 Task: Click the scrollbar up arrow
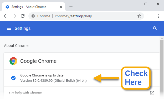click(162, 38)
